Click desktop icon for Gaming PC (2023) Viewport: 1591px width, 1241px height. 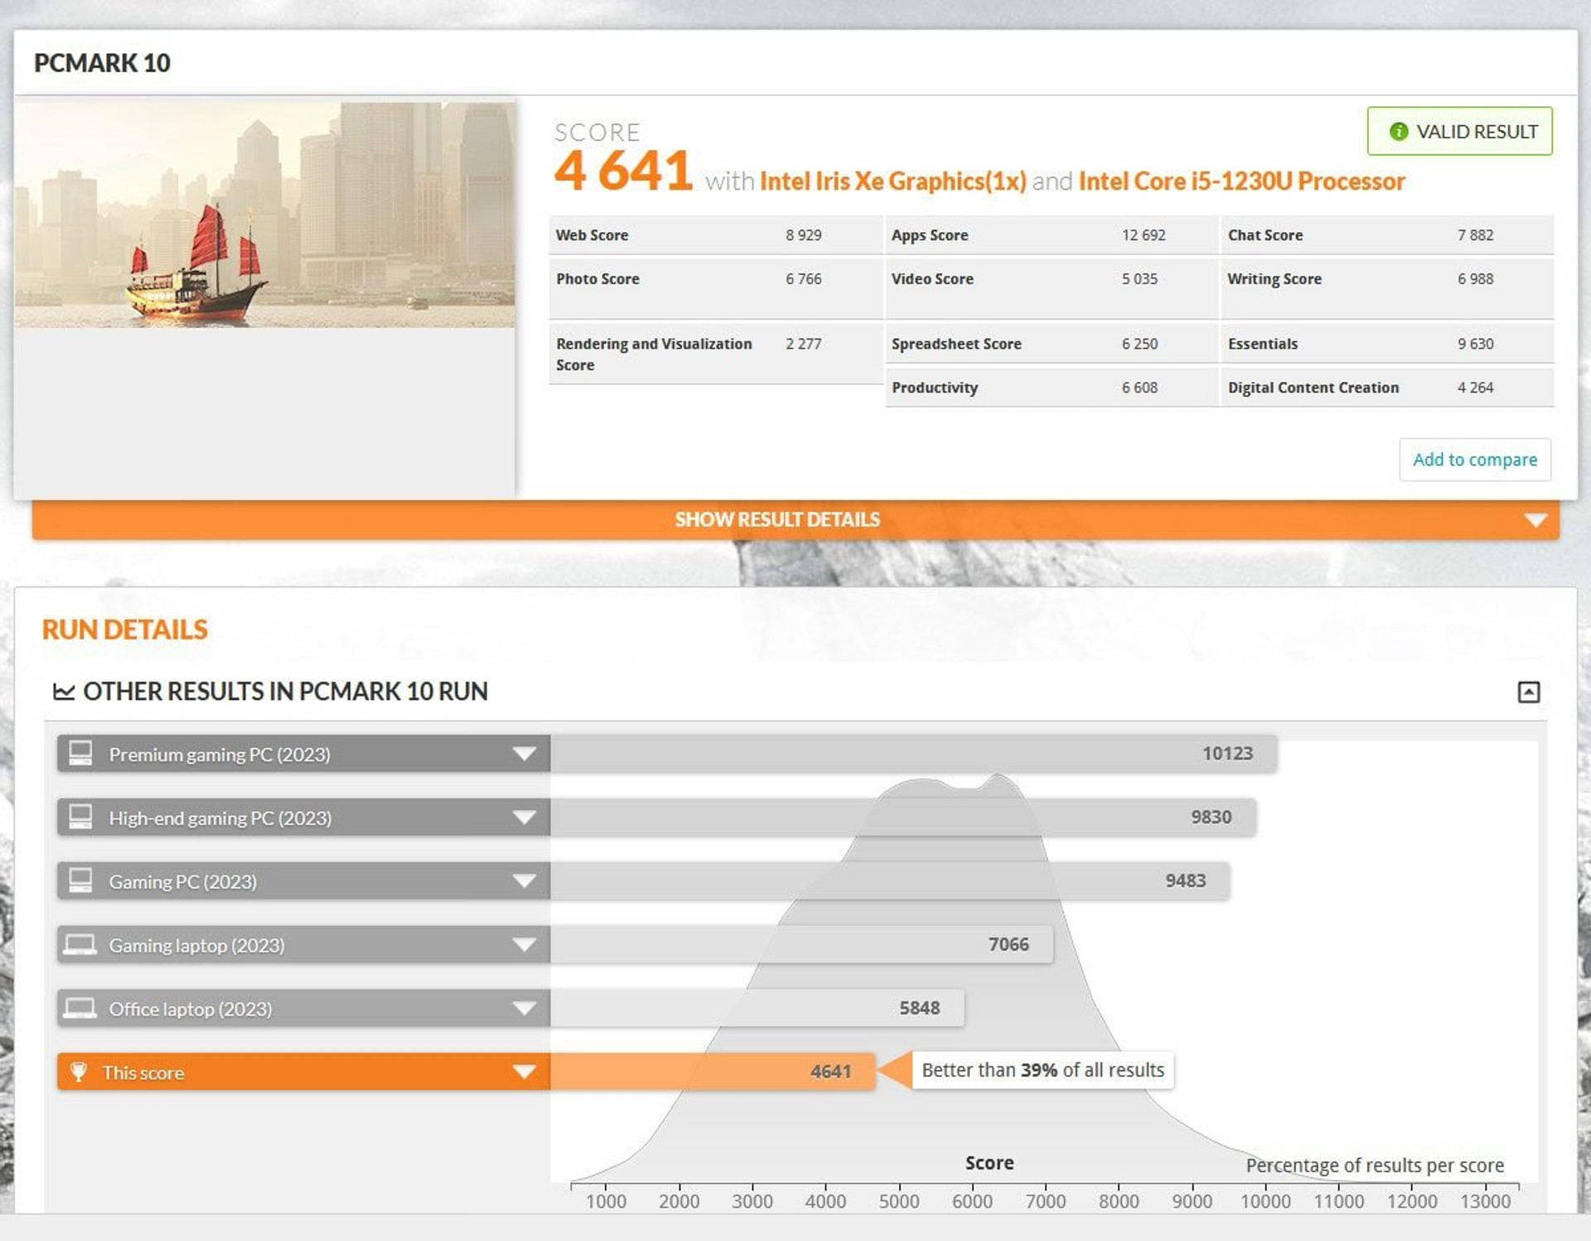coord(80,880)
